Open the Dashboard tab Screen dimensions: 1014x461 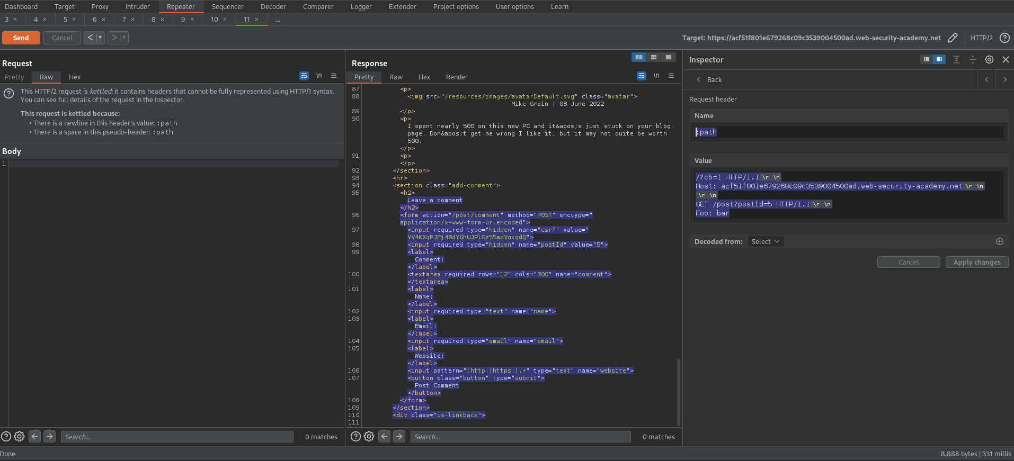pos(21,6)
